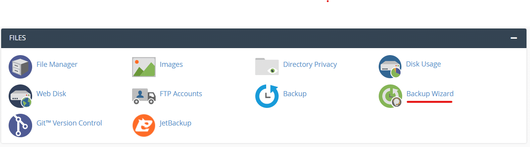The image size is (530, 147).
Task: Open the JetBackup text link
Action: (176, 123)
